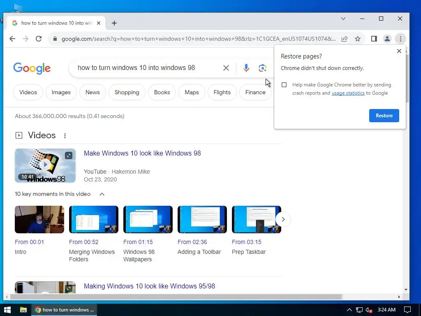Open Videos section more options
Screen dimensions: 421x316
[65, 136]
